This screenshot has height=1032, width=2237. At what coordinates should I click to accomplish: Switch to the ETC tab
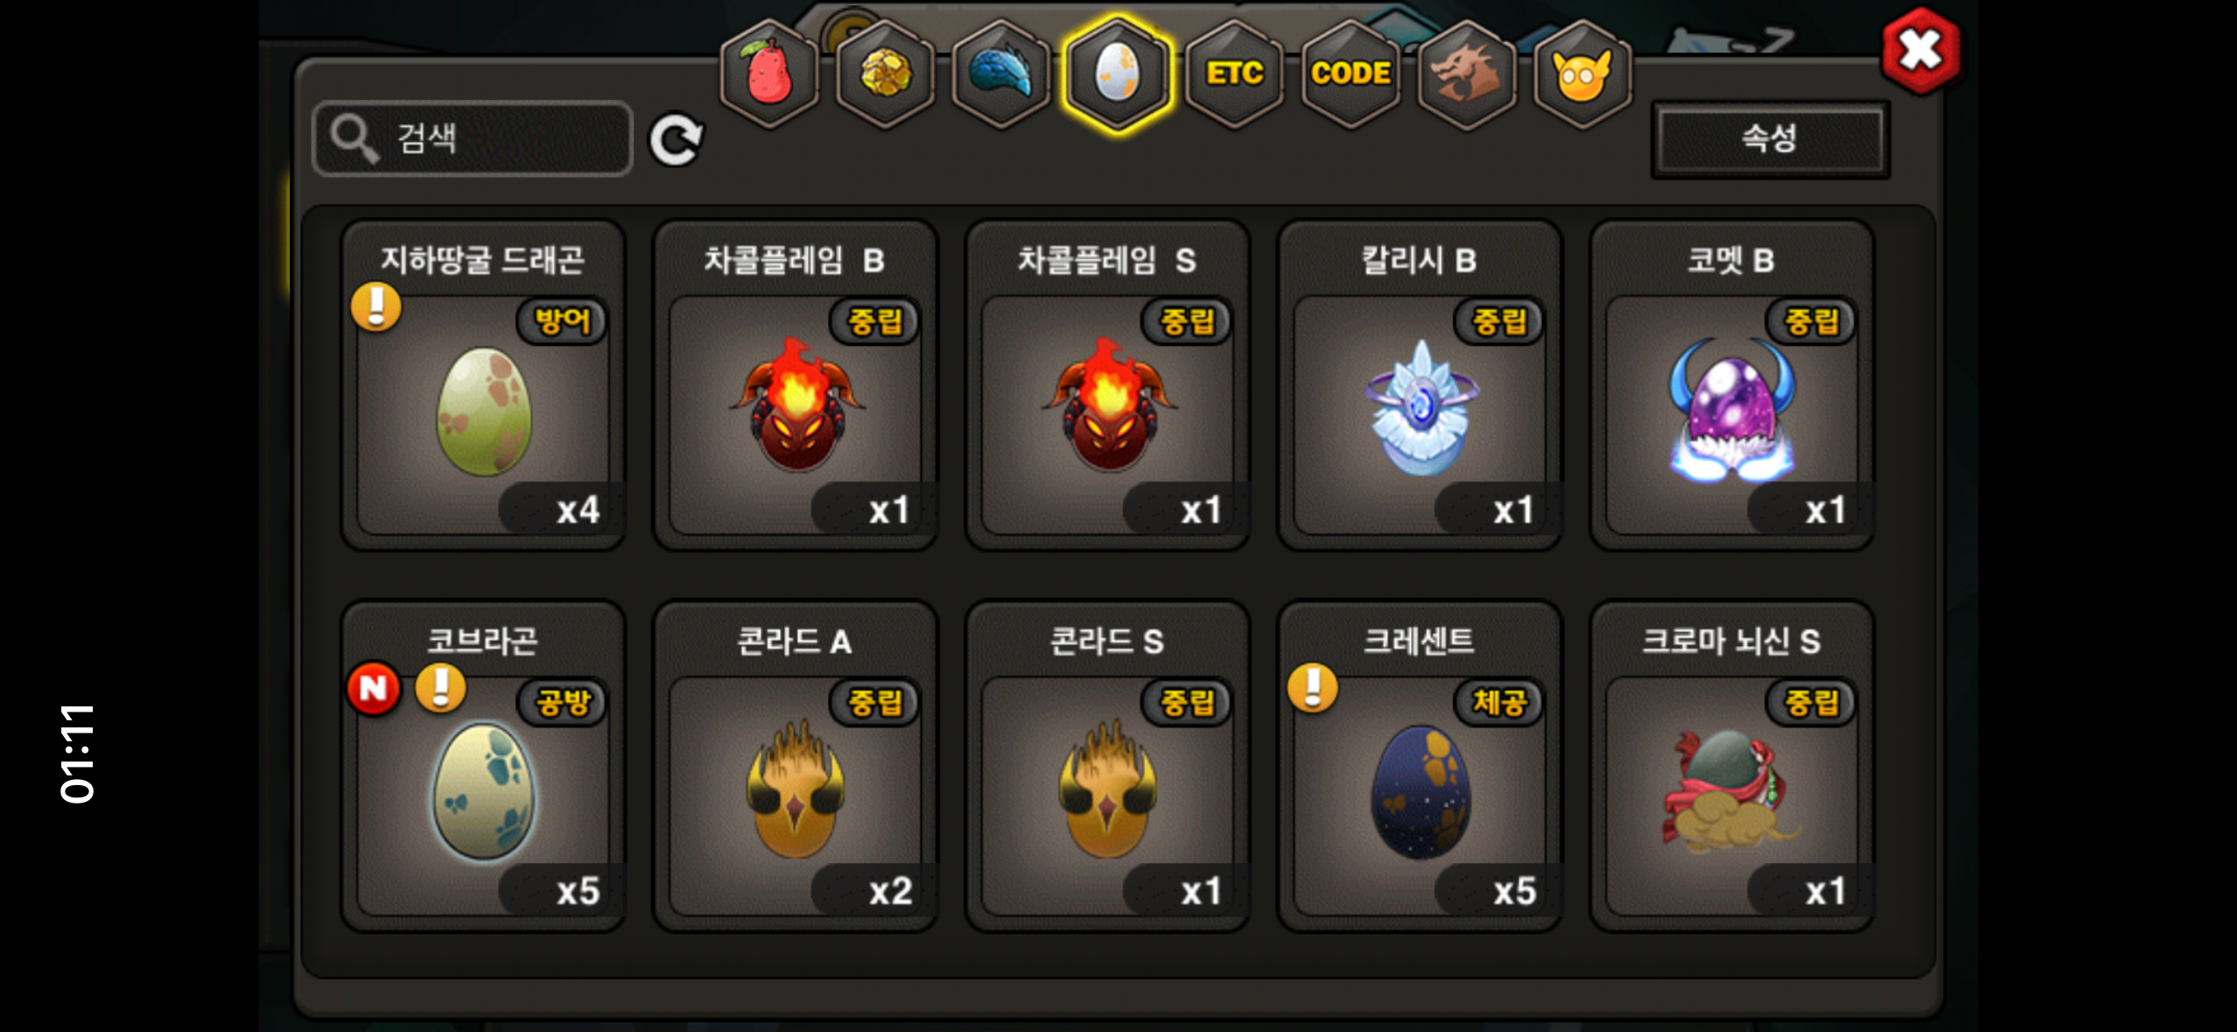1234,74
